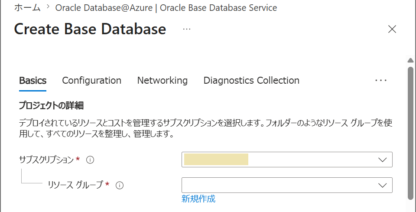Expand the リソース グループ dropdown chevron

[x=382, y=185]
